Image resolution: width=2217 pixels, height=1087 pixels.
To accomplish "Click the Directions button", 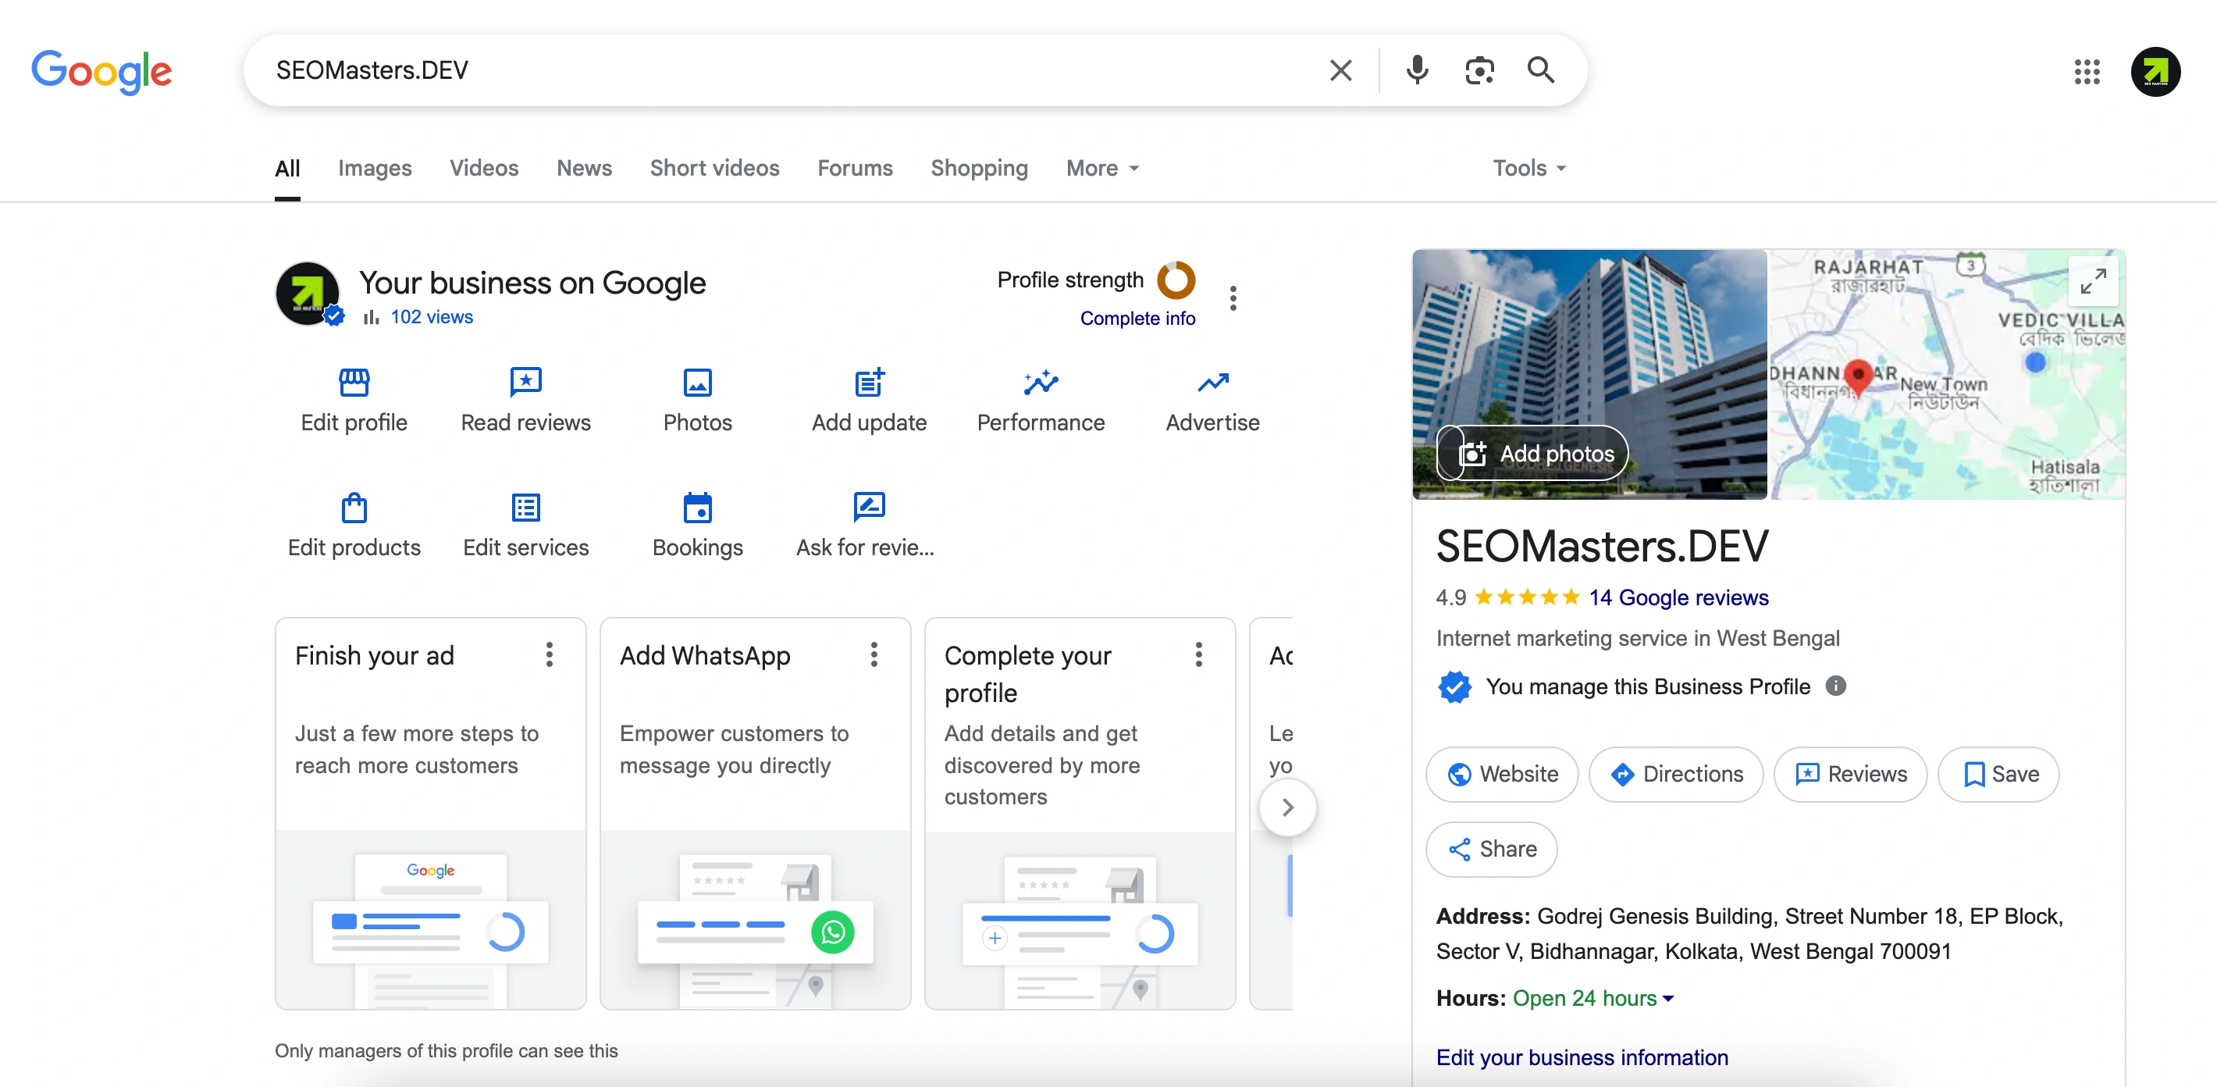I will [x=1674, y=774].
